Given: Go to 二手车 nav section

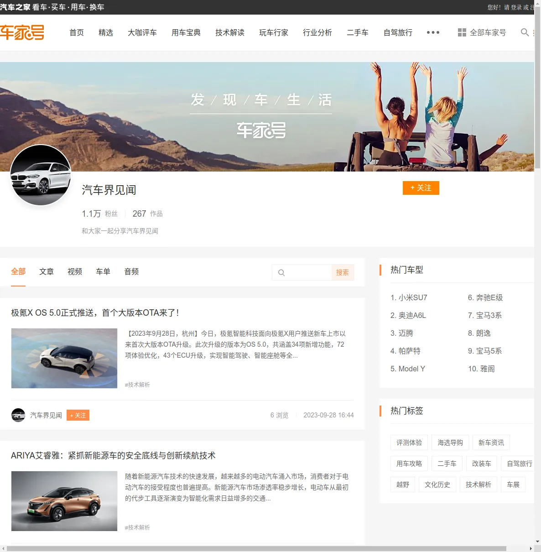Looking at the screenshot, I should (358, 32).
